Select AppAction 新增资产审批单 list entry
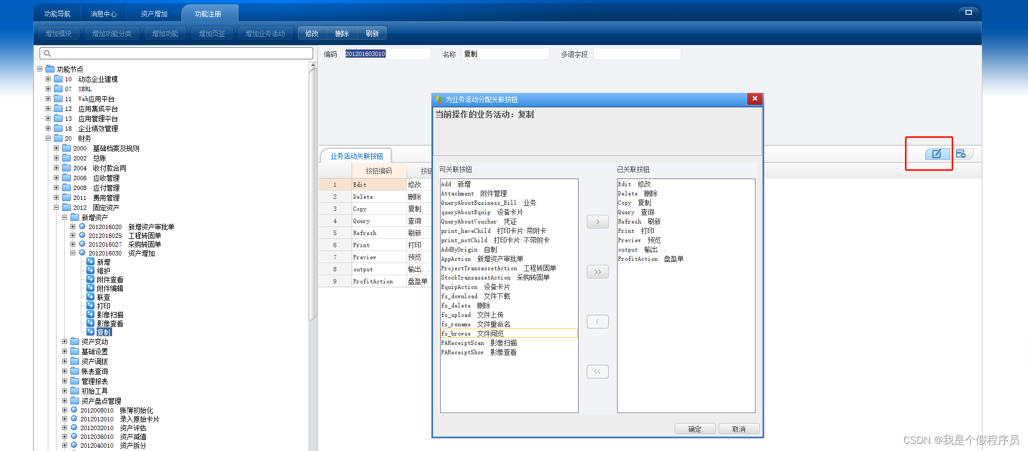The height and width of the screenshot is (451, 1028). point(509,259)
